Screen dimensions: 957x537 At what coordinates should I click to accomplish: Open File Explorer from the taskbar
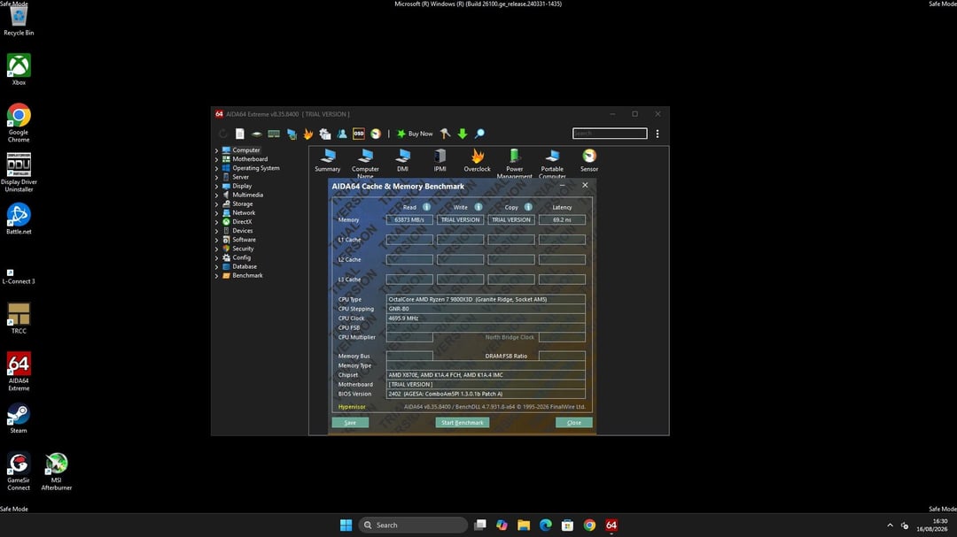[x=524, y=525]
